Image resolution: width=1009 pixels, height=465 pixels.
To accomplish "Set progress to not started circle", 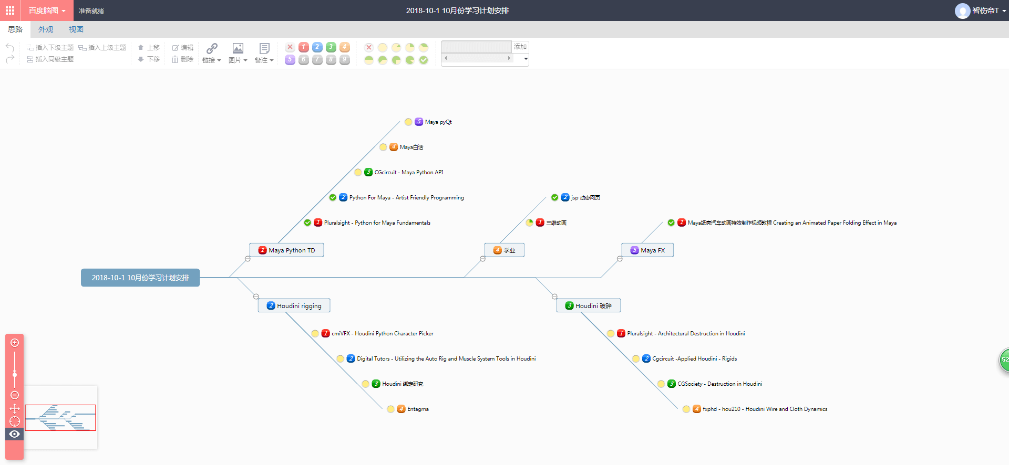I will (383, 47).
